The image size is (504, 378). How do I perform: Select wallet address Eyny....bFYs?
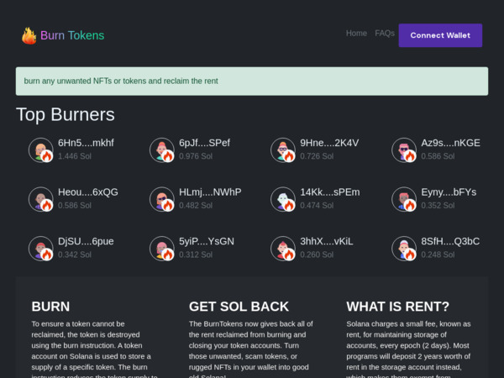(449, 192)
